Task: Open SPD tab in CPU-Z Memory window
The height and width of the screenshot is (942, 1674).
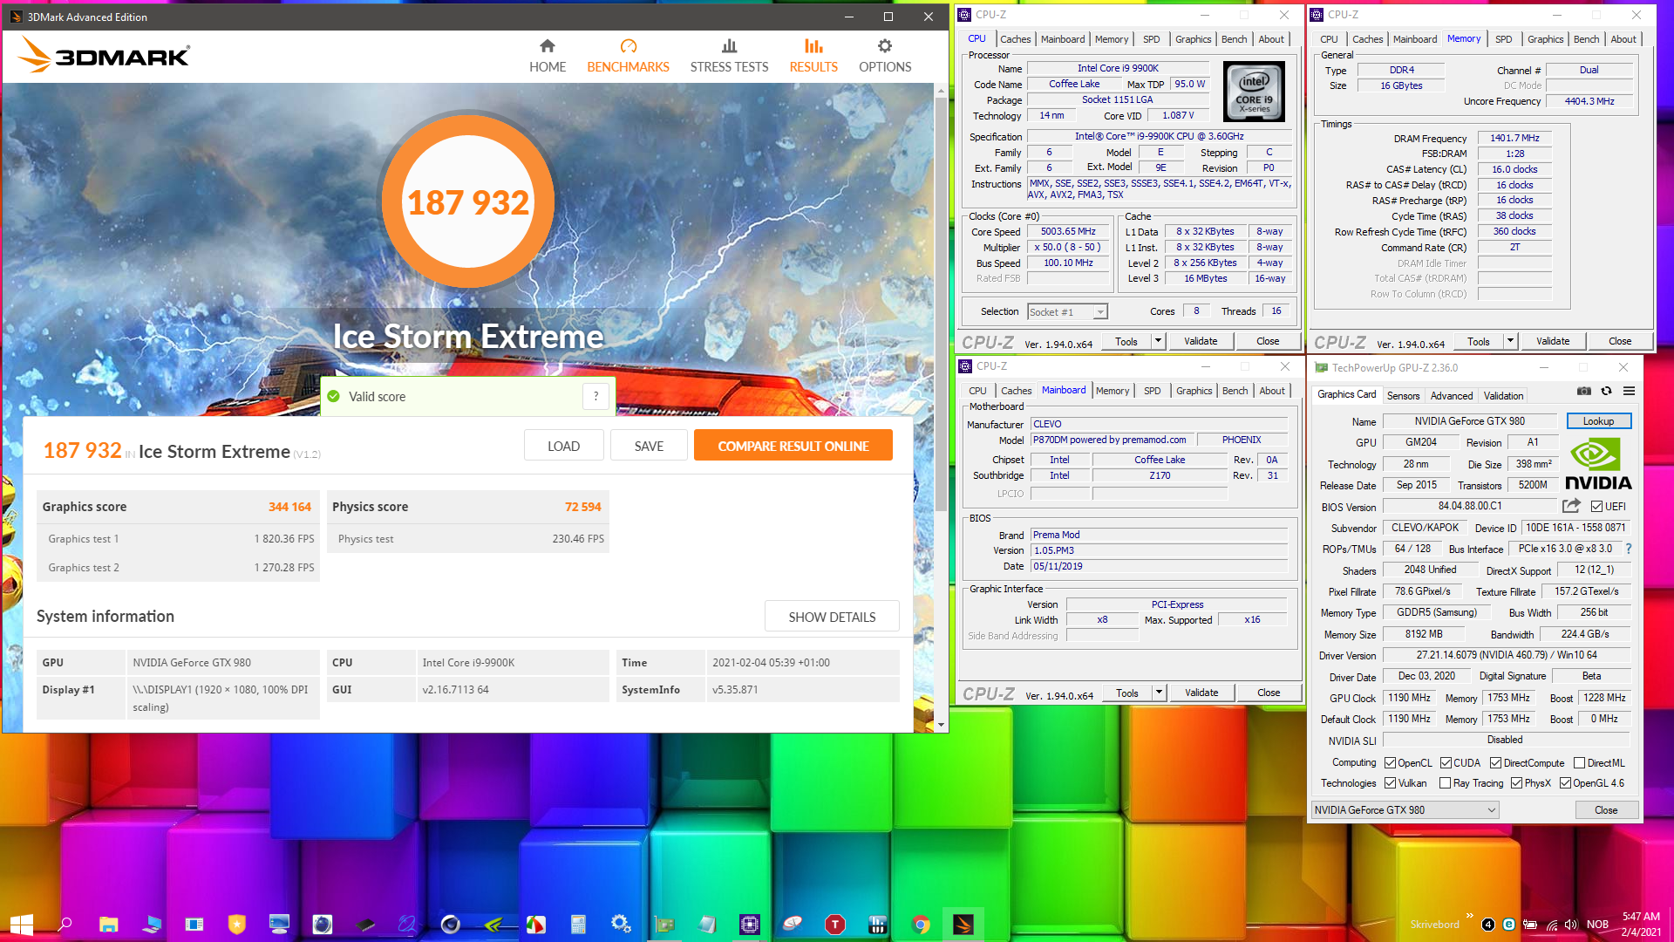Action: [1503, 39]
